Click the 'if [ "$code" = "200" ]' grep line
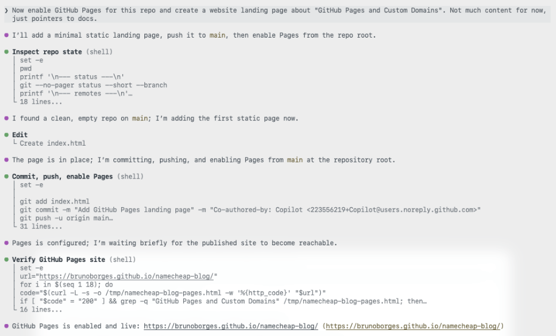The width and height of the screenshot is (556, 336). coord(223,301)
